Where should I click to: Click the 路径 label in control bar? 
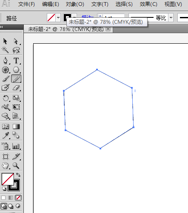(x=11, y=18)
